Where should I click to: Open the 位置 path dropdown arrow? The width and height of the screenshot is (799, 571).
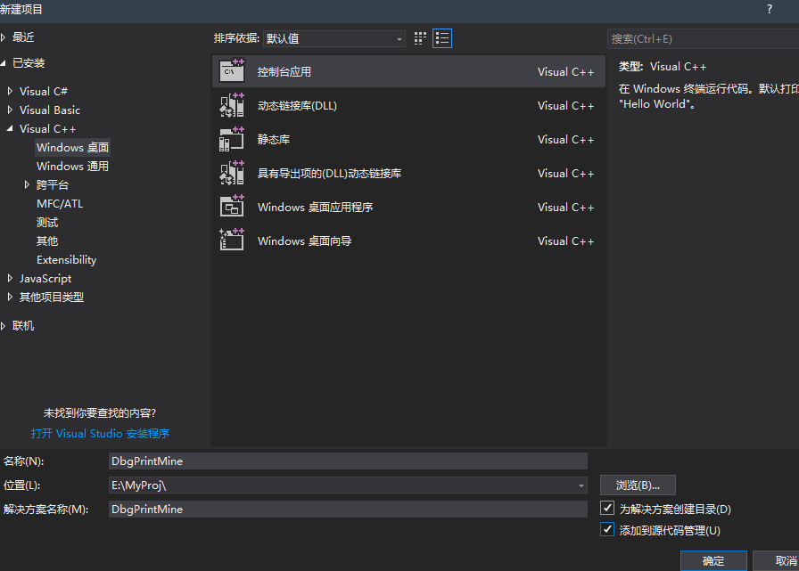click(581, 485)
